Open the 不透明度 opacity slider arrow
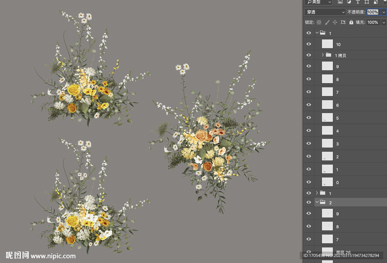This screenshot has height=263, width=387. click(x=384, y=12)
